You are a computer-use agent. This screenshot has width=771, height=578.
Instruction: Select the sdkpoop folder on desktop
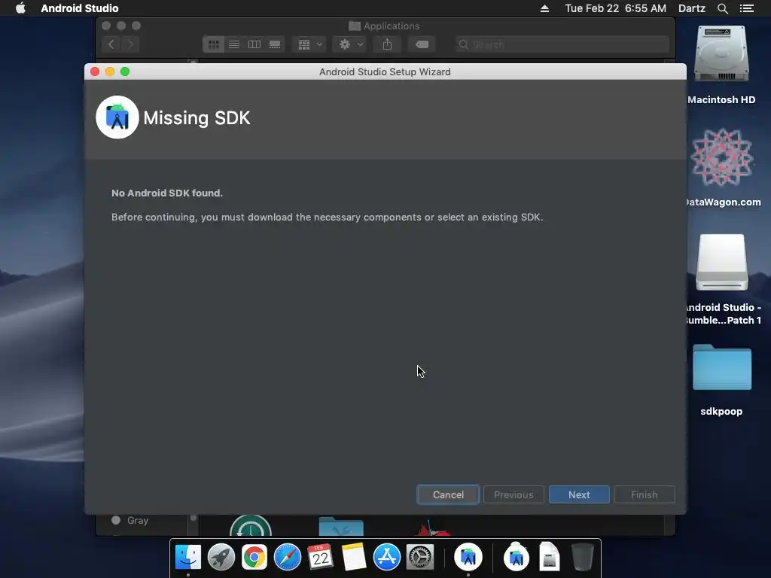pyautogui.click(x=721, y=367)
